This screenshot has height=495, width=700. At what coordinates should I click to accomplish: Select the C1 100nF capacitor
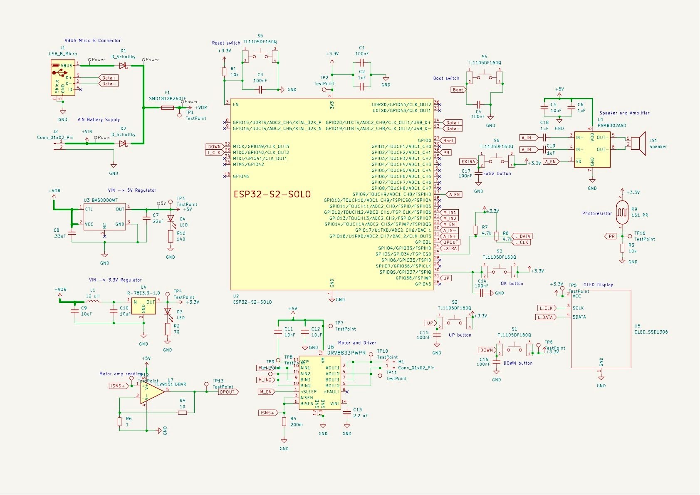pyautogui.click(x=362, y=63)
